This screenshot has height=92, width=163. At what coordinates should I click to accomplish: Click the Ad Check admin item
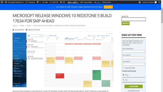(97, 2)
